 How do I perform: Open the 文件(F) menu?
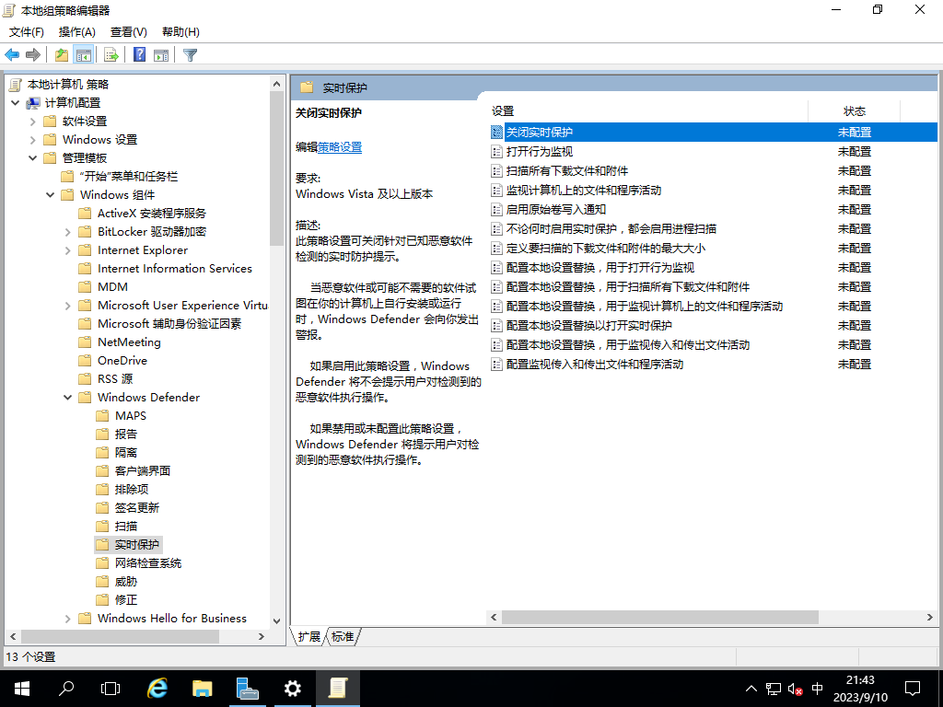coord(27,32)
